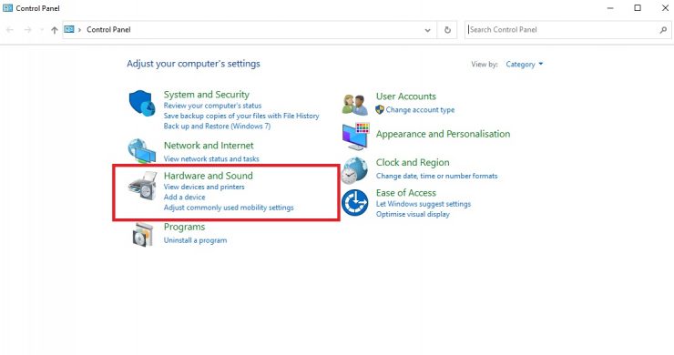
Task: Open System and Security shield icon
Action: point(142,103)
